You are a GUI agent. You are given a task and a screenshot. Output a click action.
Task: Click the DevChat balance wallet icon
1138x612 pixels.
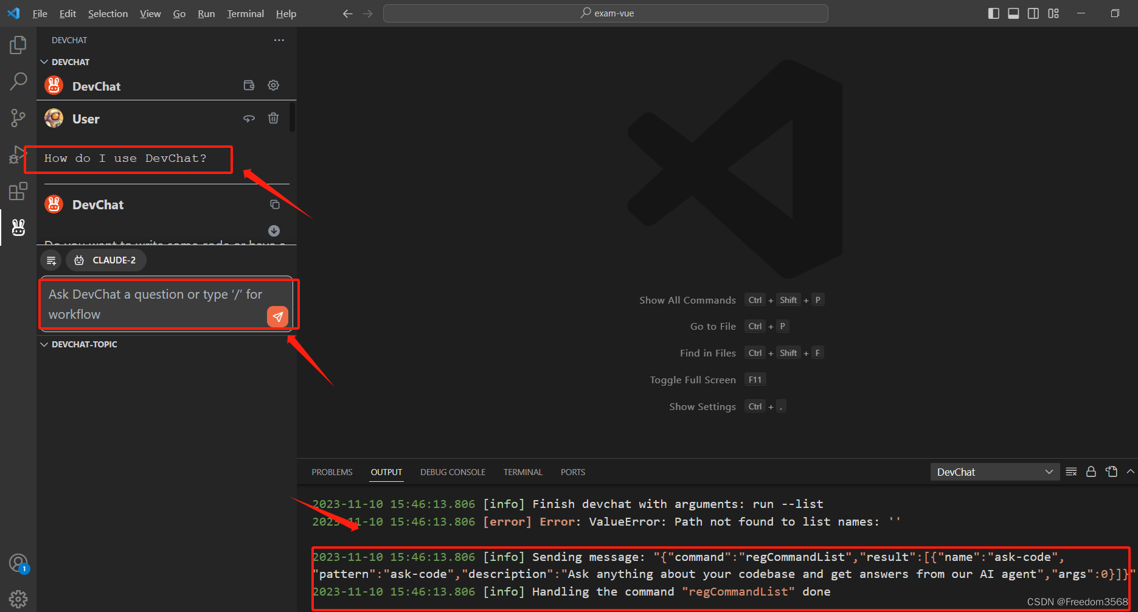(x=249, y=85)
